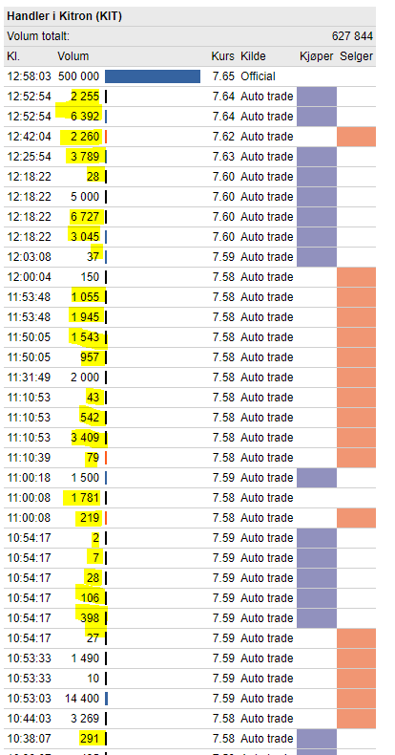
Task: Click the Handler i Kitron (KIT) title
Action: click(64, 16)
